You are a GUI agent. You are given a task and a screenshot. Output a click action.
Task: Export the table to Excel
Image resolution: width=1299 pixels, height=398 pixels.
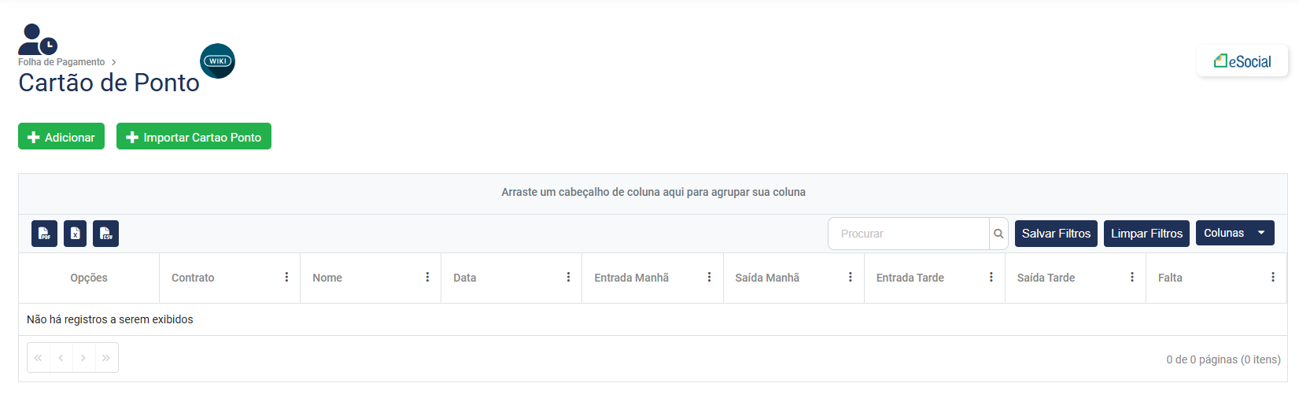coord(75,234)
